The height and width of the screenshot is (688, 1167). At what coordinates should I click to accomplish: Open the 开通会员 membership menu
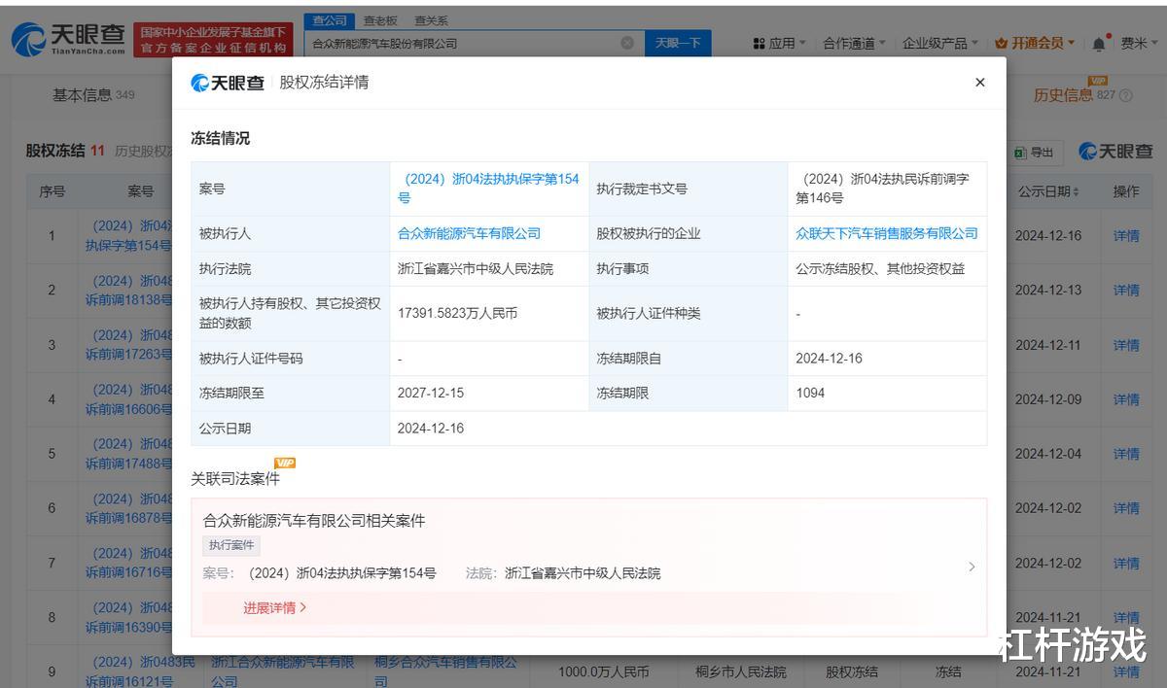click(1036, 43)
